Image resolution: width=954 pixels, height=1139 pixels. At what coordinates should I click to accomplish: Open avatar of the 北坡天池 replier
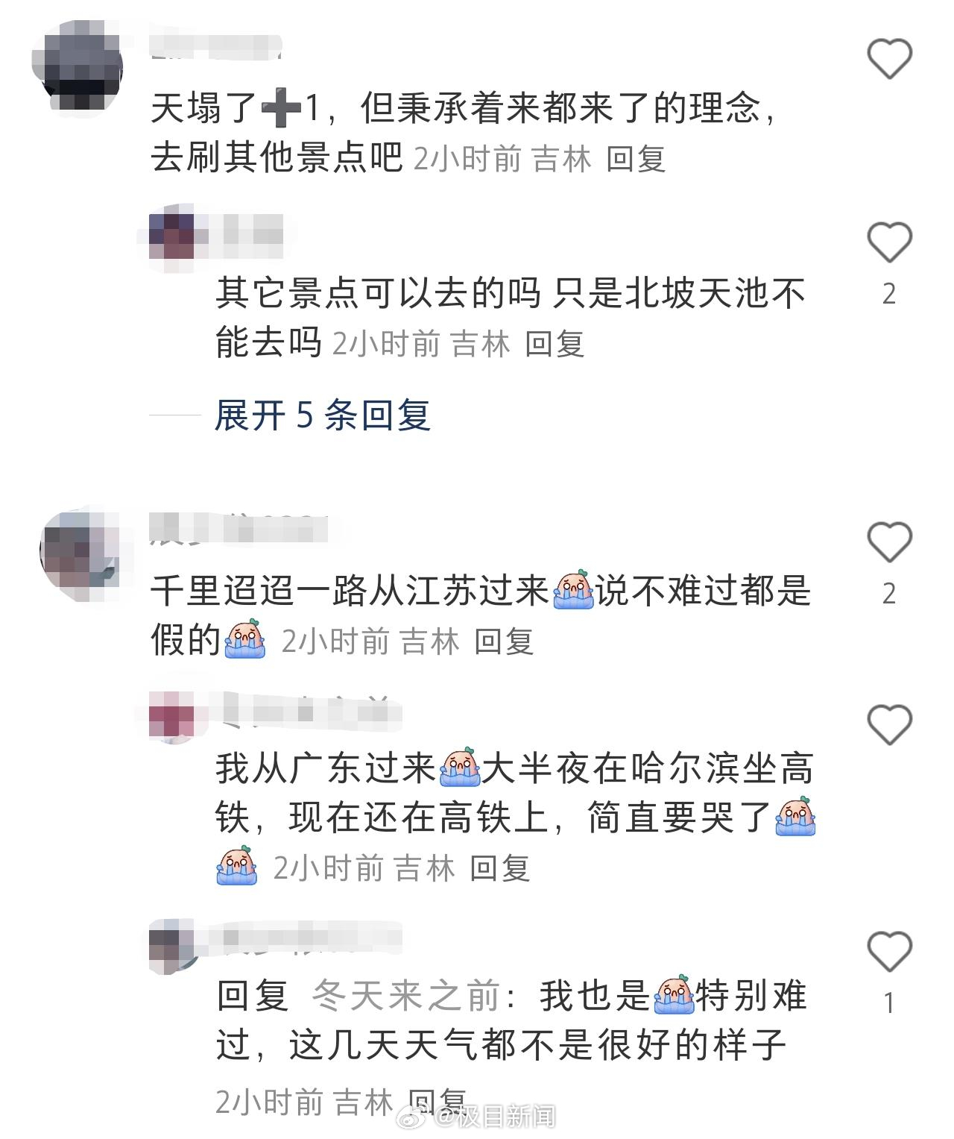pos(172,235)
